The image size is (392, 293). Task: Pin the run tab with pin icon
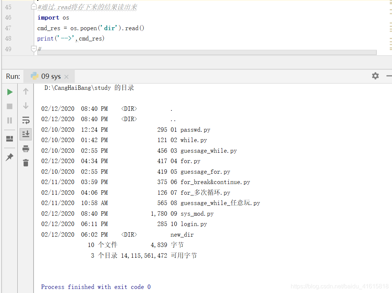[x=10, y=157]
